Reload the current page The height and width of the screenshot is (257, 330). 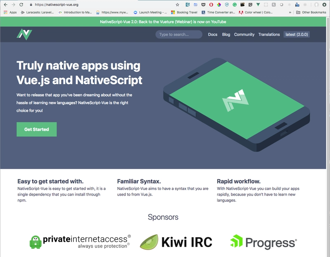[21, 5]
